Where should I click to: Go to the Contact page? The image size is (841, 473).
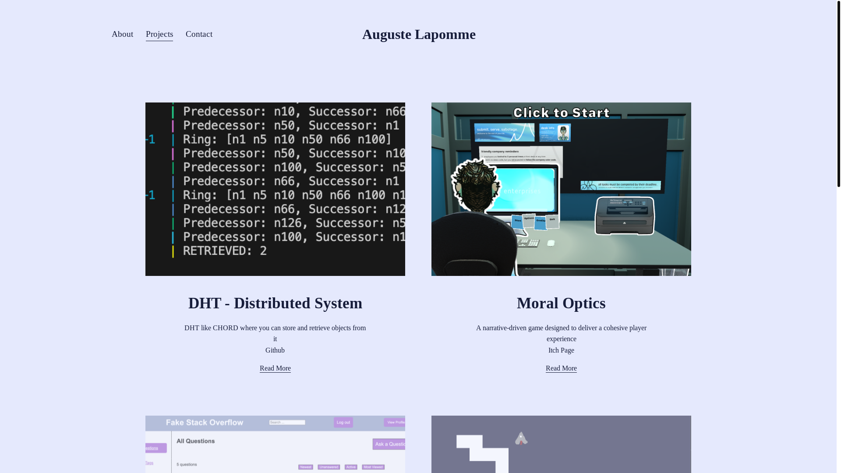coord(199,34)
